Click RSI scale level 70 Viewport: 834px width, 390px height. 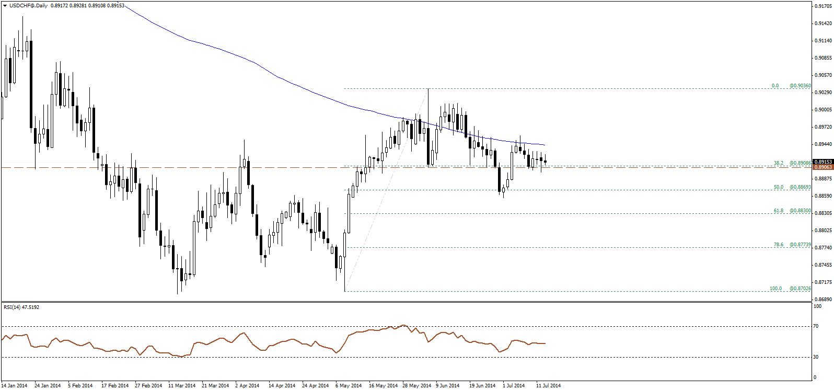816,326
